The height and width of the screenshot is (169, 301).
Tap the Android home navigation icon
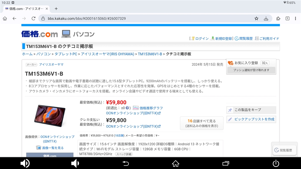[x=175, y=163]
